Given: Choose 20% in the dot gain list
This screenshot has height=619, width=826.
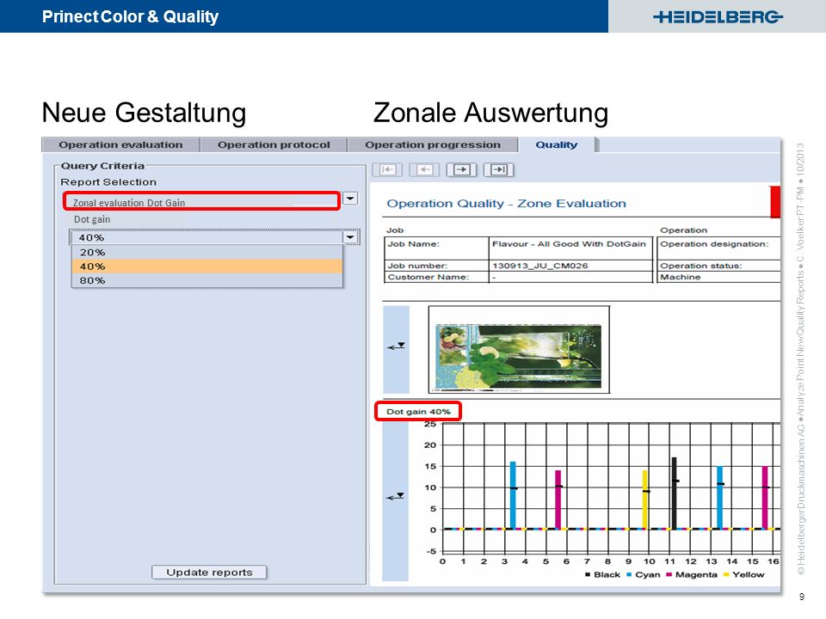Looking at the screenshot, I should tap(207, 252).
